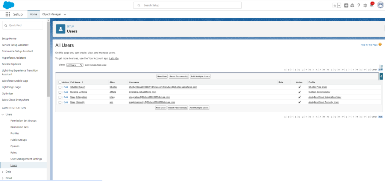Screen dimensions: 385x181
Task: Click the Full Name sort arrow
Action: [82, 82]
